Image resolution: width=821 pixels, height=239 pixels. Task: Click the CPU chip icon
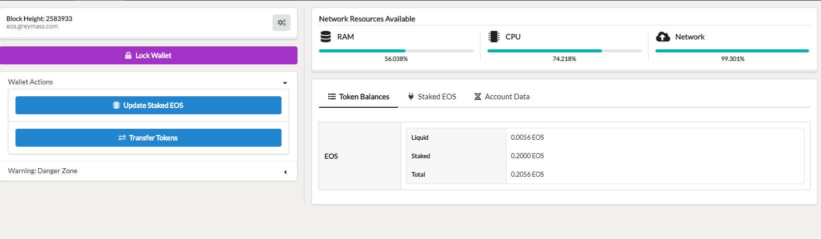coord(494,36)
